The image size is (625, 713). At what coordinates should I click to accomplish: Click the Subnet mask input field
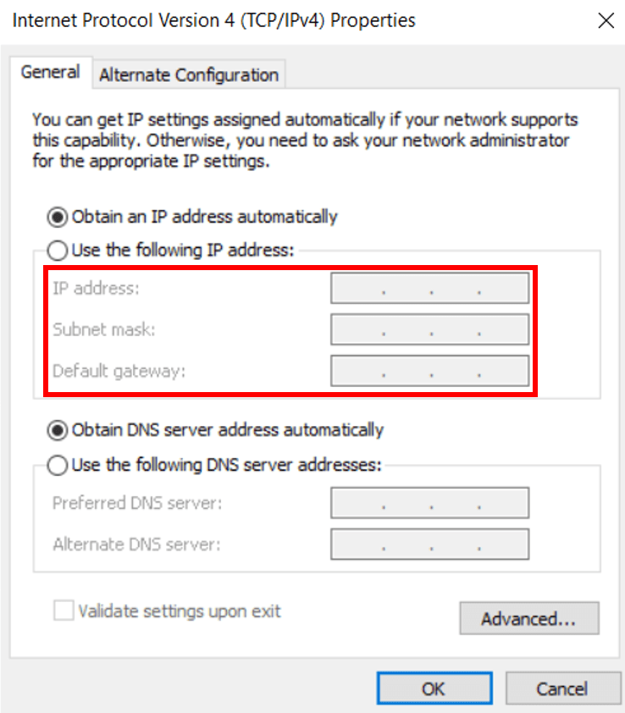(x=430, y=329)
